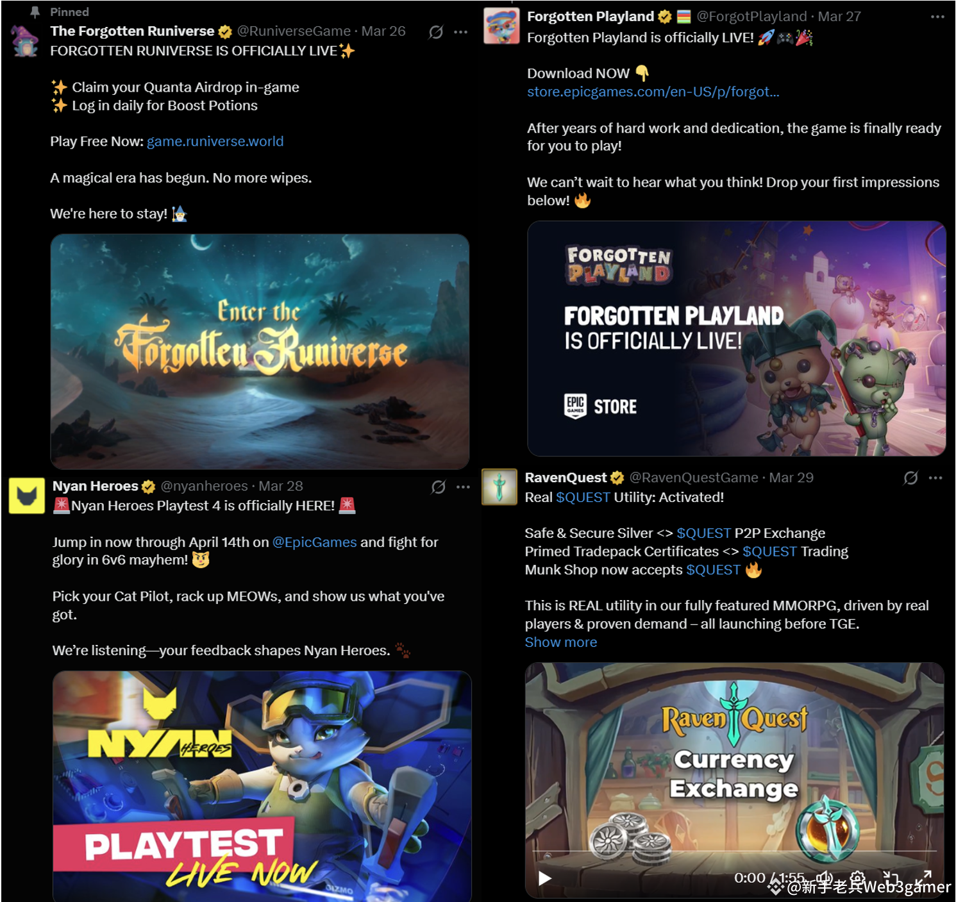Image resolution: width=956 pixels, height=902 pixels.
Task: Open the Nyan Heroes yellow cat avatar
Action: coord(26,496)
